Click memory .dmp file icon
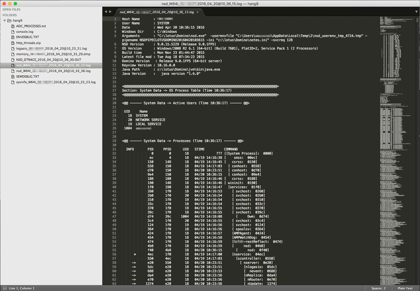This screenshot has width=420, height=291. [13, 54]
